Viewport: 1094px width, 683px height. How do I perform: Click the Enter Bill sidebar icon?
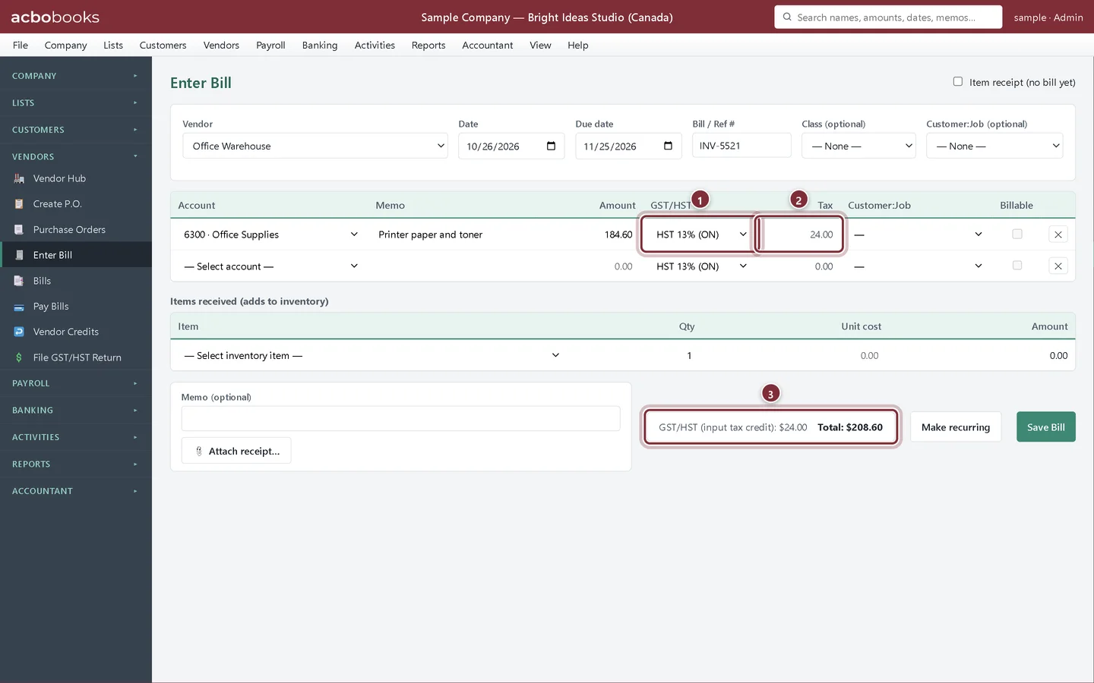(19, 255)
